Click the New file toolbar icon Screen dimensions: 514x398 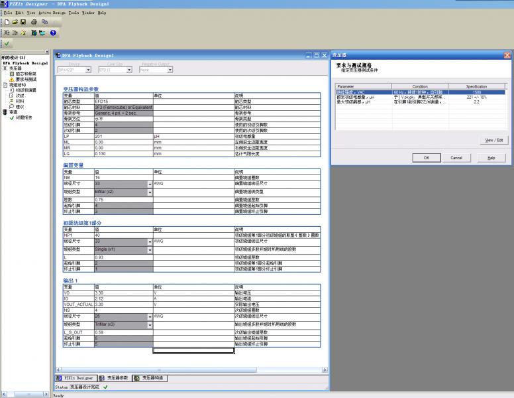click(x=6, y=21)
